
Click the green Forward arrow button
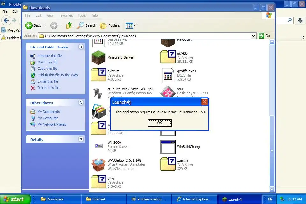point(54,25)
